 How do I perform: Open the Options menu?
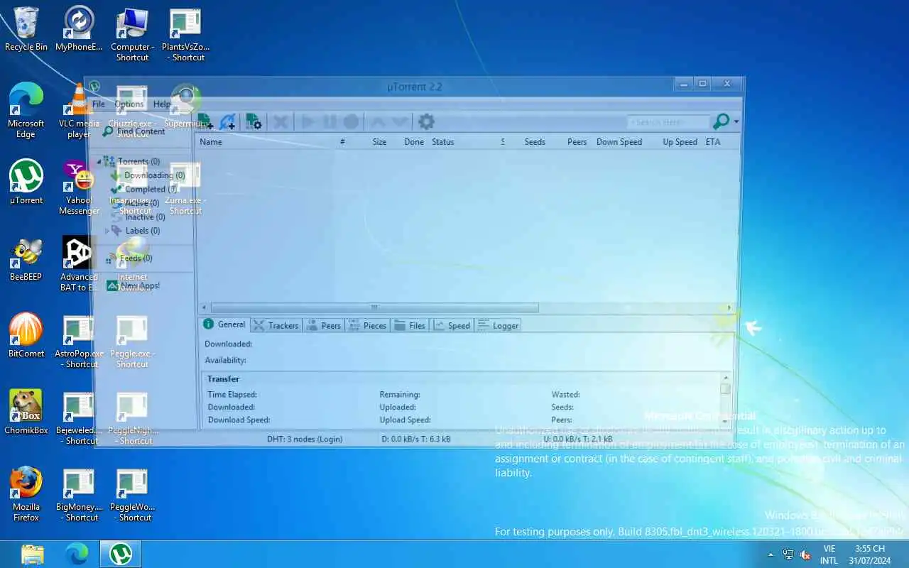(x=129, y=104)
